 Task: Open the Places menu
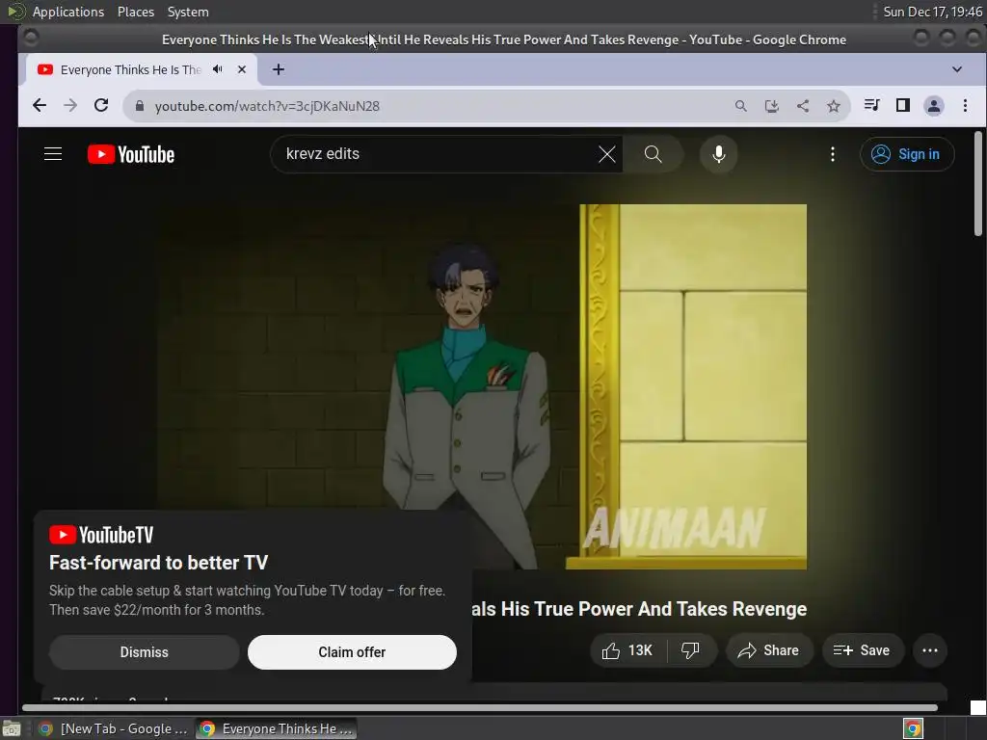(136, 12)
